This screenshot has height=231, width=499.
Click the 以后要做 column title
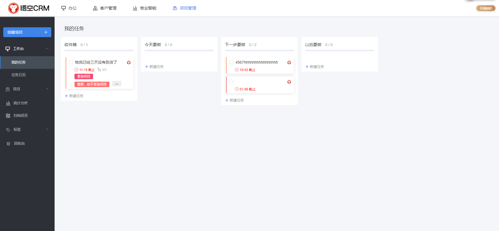(313, 45)
